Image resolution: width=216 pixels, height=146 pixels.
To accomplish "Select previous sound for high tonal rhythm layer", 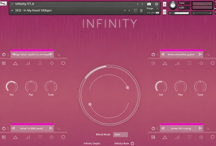I will point(13,54).
